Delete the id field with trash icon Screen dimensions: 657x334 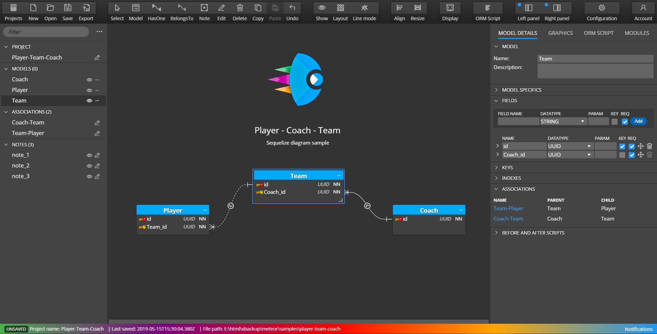(649, 146)
